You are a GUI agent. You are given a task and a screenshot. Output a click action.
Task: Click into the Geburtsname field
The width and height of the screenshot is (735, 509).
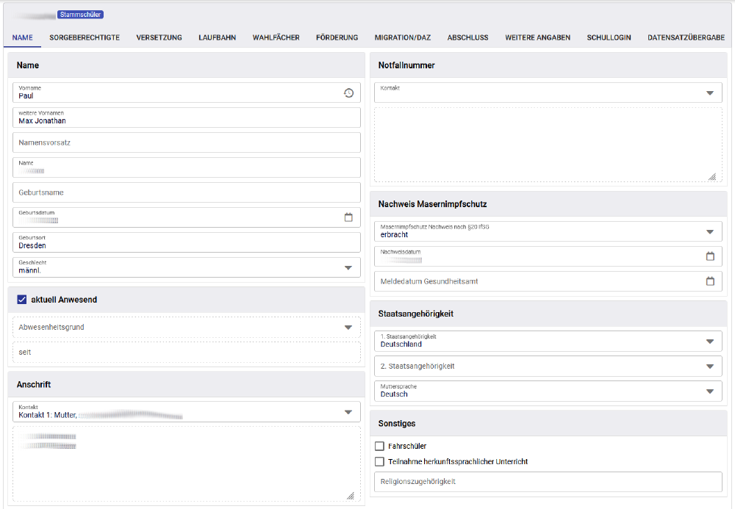point(187,192)
